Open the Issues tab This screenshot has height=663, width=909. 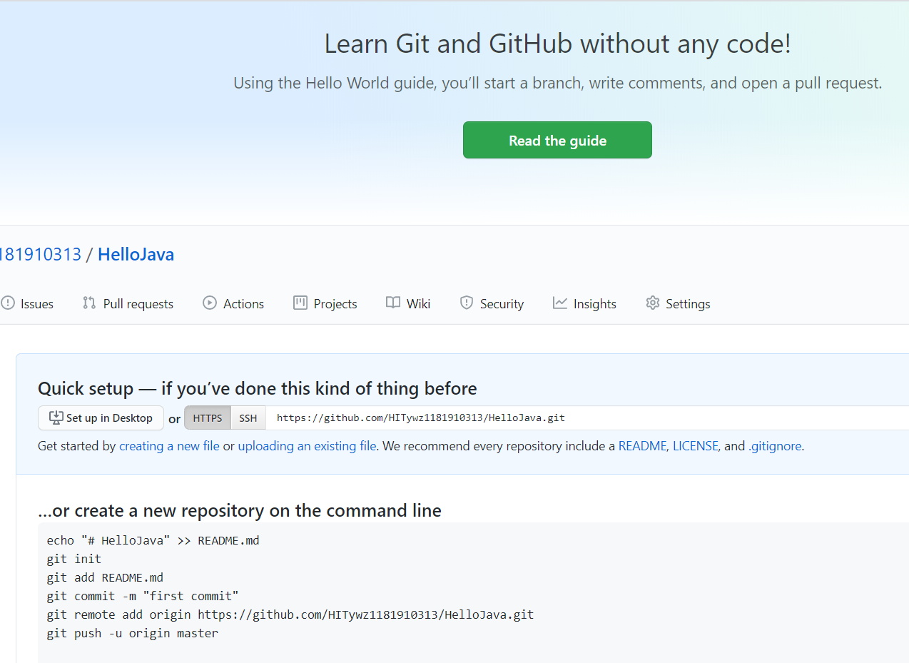click(27, 303)
